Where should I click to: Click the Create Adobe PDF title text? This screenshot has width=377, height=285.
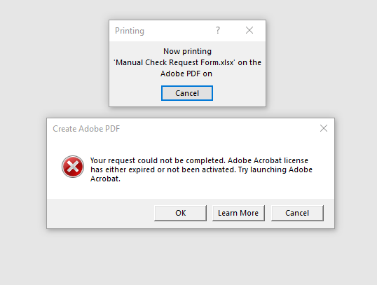click(x=86, y=129)
